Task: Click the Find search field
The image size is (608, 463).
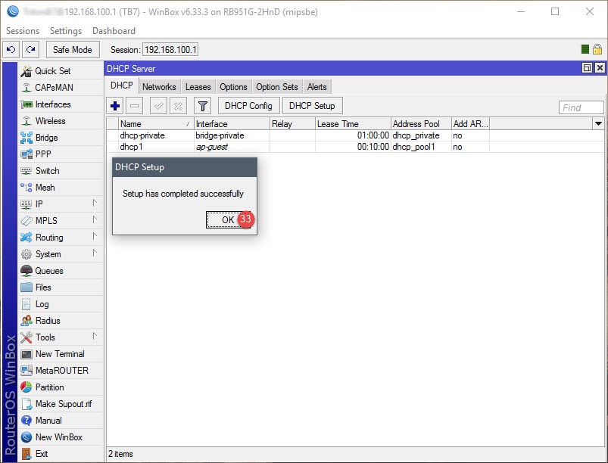Action: click(x=581, y=107)
